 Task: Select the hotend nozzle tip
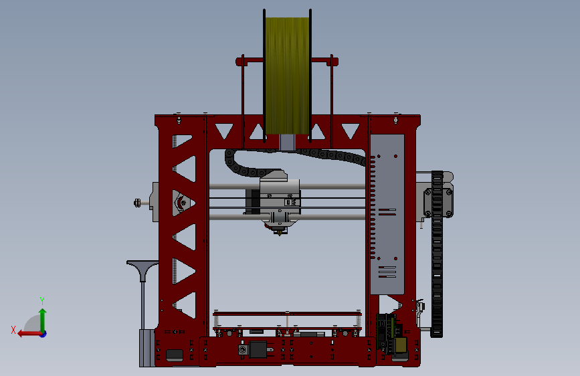pos(279,232)
